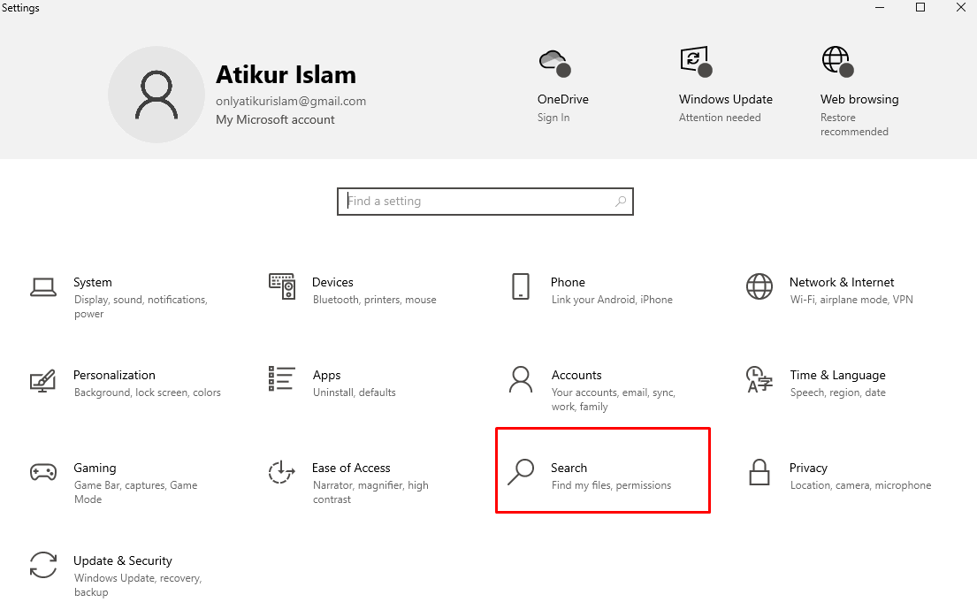This screenshot has height=602, width=977.
Task: Open Phone settings to link your Android
Action: click(567, 282)
